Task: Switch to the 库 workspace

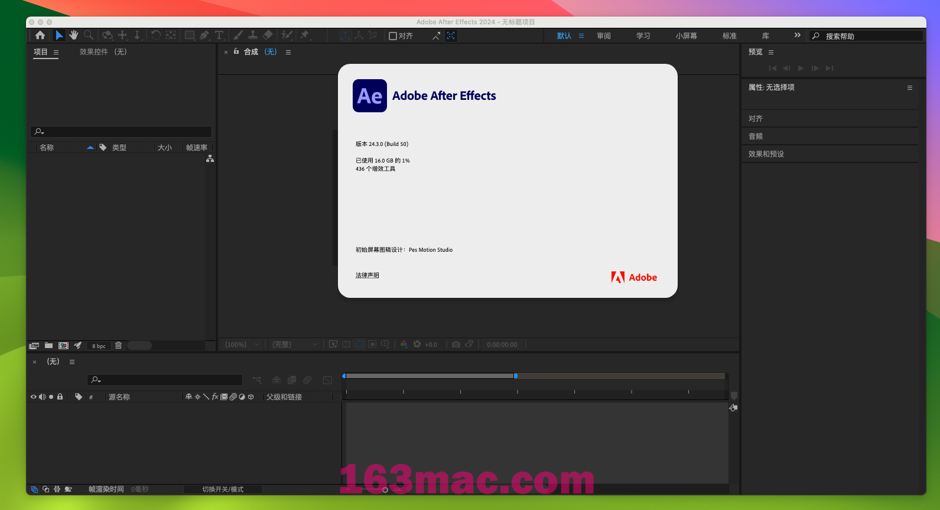Action: (766, 36)
